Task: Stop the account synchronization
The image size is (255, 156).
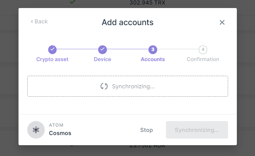Action: (146, 130)
